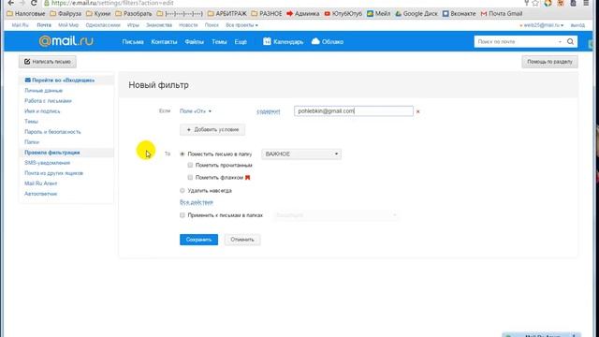
Task: Click the search magnifier icon
Action: click(x=570, y=41)
